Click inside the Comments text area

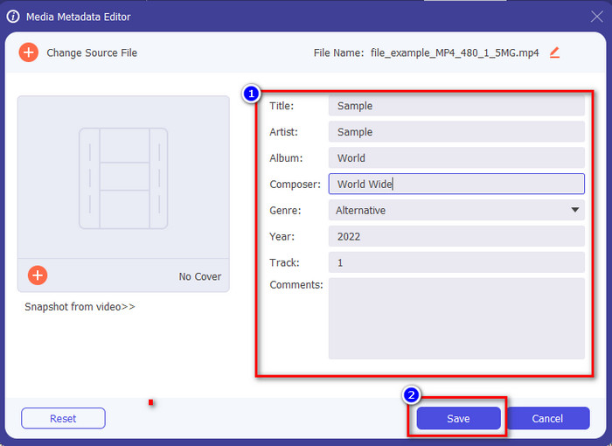456,318
